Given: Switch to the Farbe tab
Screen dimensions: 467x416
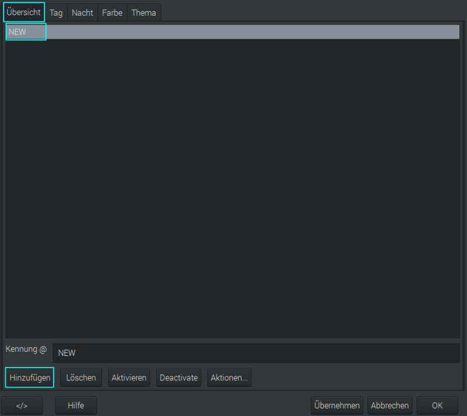Looking at the screenshot, I should tap(112, 13).
